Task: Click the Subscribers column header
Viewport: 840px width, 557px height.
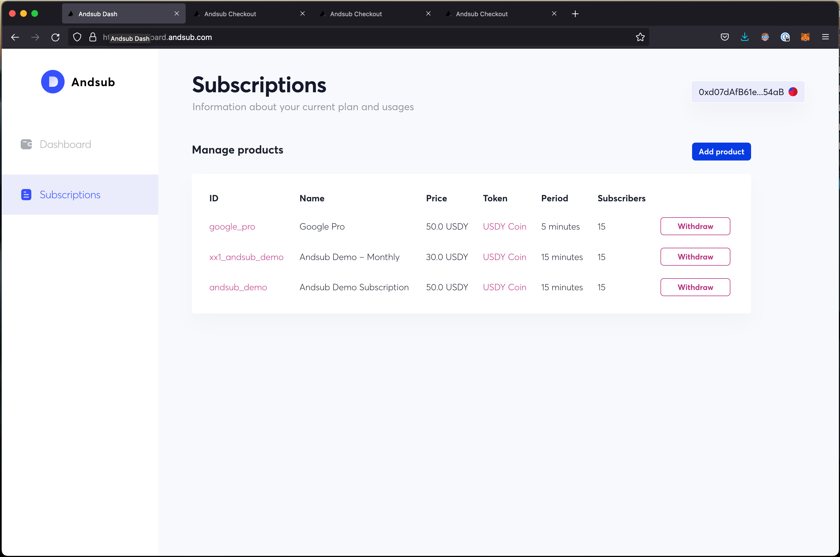Action: click(621, 198)
